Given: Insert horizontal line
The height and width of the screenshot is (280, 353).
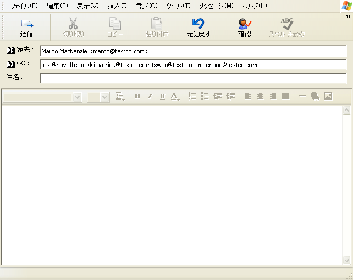Looking at the screenshot, I should (x=302, y=96).
